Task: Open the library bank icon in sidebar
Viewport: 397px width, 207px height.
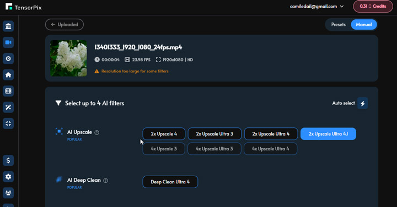Action: 8,26
